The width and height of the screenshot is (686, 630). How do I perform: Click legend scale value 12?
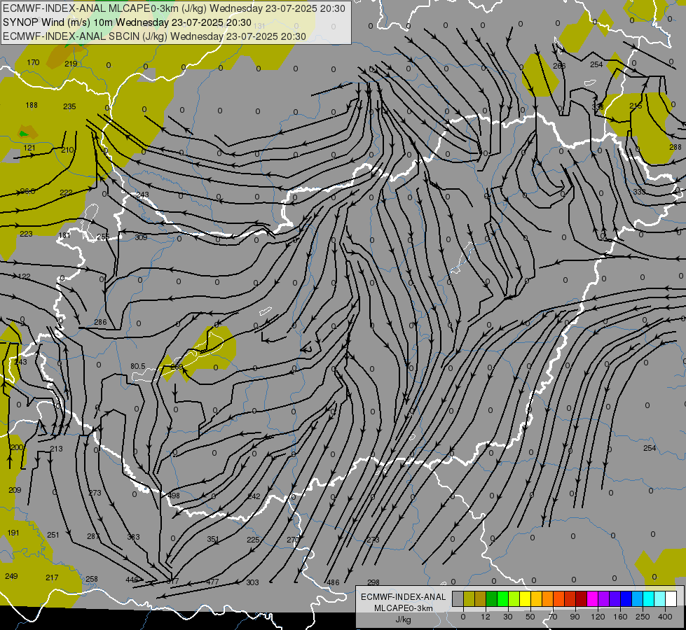click(485, 617)
